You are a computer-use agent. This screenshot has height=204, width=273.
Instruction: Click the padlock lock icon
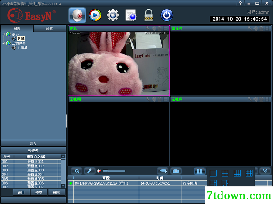point(149,15)
